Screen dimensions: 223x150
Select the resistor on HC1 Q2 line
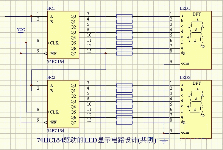click(124, 27)
